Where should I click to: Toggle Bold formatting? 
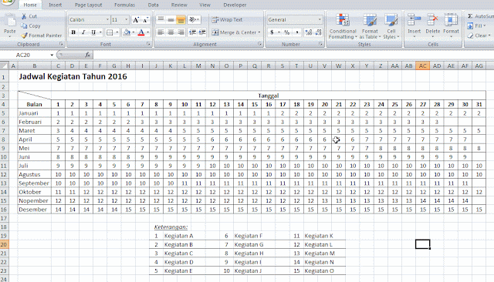tap(73, 32)
